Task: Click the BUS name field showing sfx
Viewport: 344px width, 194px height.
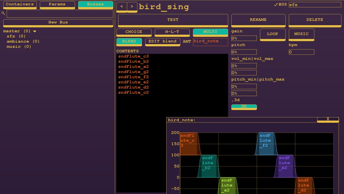Action: pos(315,5)
